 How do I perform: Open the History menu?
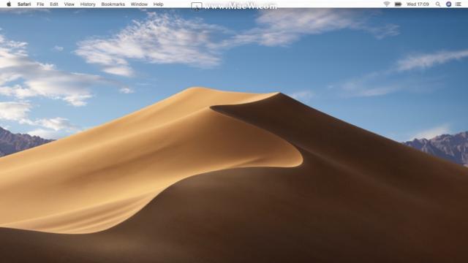point(88,4)
